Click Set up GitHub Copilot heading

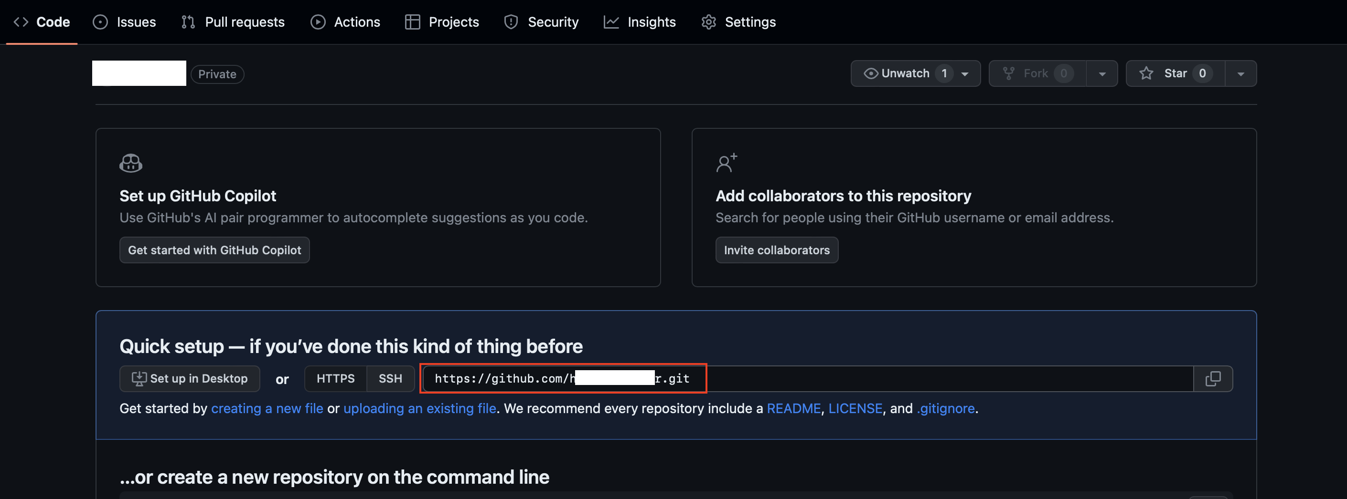pyautogui.click(x=198, y=196)
